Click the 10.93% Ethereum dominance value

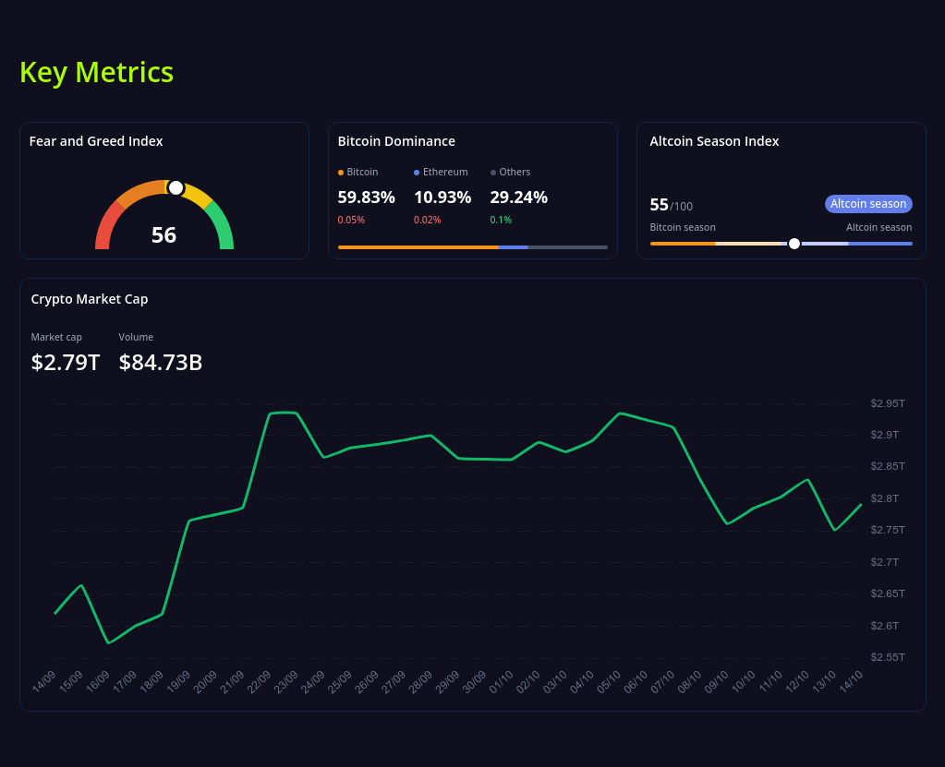tap(442, 197)
